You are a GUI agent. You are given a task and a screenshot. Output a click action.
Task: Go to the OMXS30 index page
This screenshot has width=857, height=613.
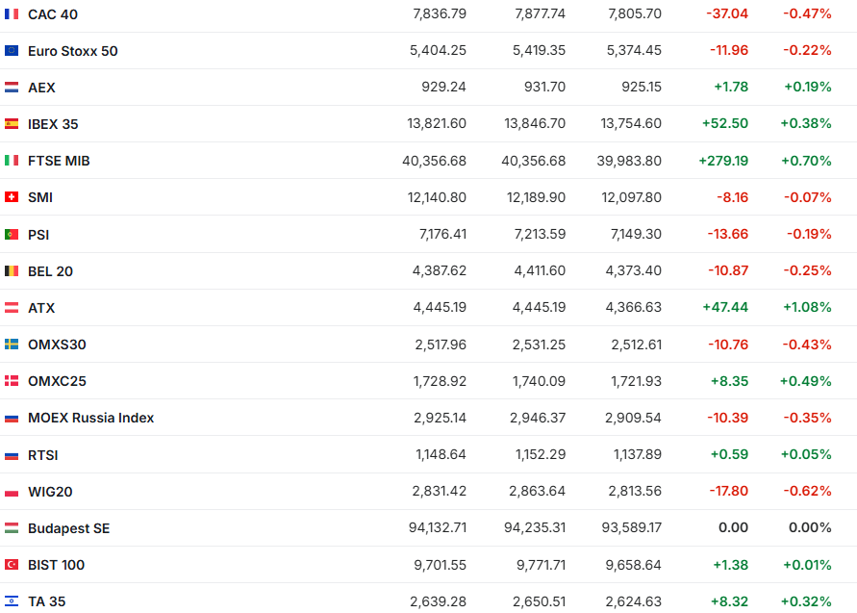[57, 345]
